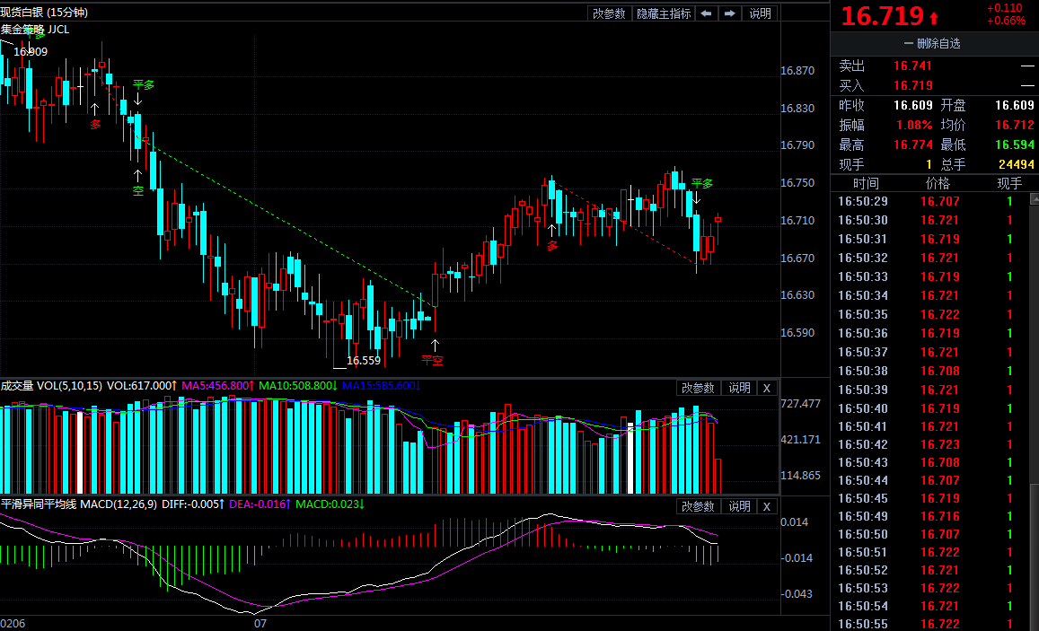
Task: Click the 空 short signal arrow marker
Action: (137, 175)
